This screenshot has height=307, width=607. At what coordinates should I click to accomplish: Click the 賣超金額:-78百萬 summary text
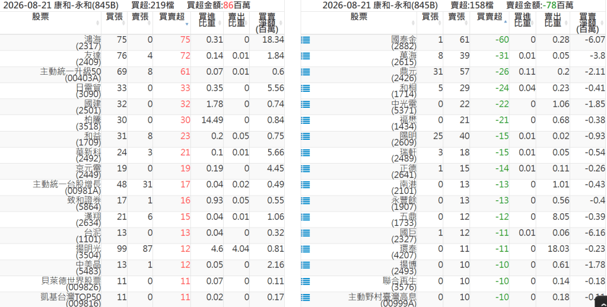point(539,5)
